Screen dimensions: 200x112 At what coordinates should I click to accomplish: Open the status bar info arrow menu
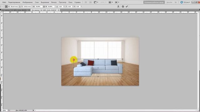[33, 110]
